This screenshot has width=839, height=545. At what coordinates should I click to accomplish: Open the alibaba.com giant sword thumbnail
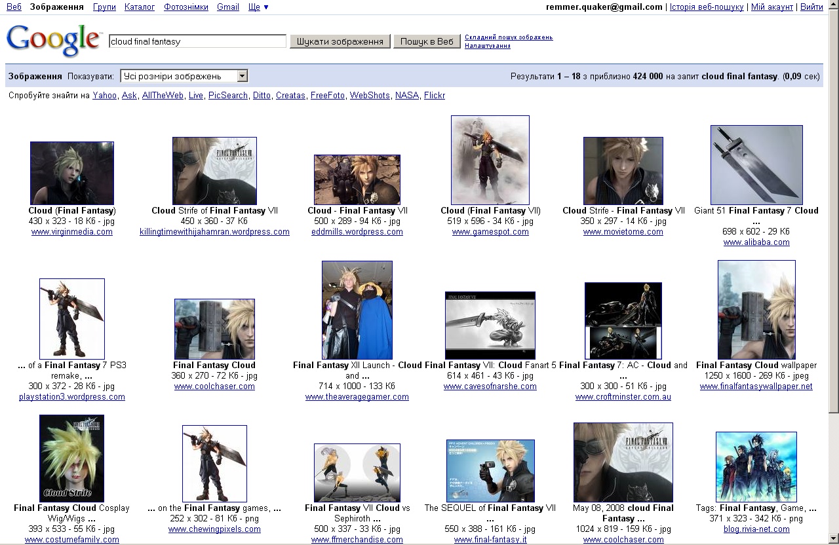pyautogui.click(x=756, y=165)
